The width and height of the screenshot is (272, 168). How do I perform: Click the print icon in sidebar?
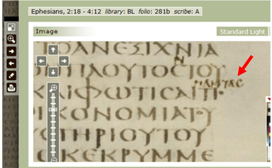[11, 87]
